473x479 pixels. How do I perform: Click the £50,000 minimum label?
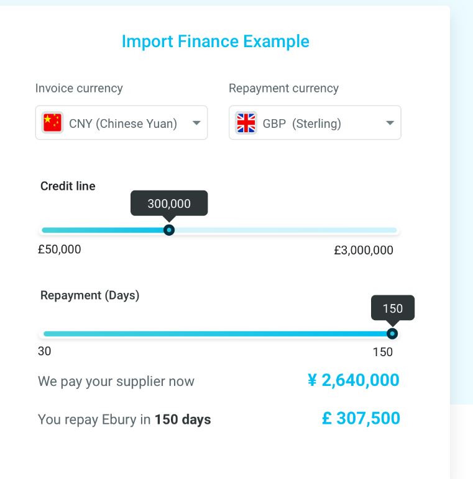[59, 249]
